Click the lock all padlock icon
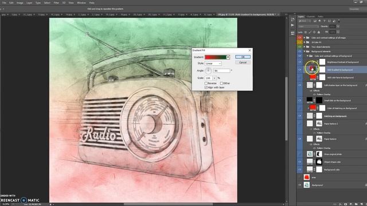The height and width of the screenshot is (206, 367). click(319, 32)
